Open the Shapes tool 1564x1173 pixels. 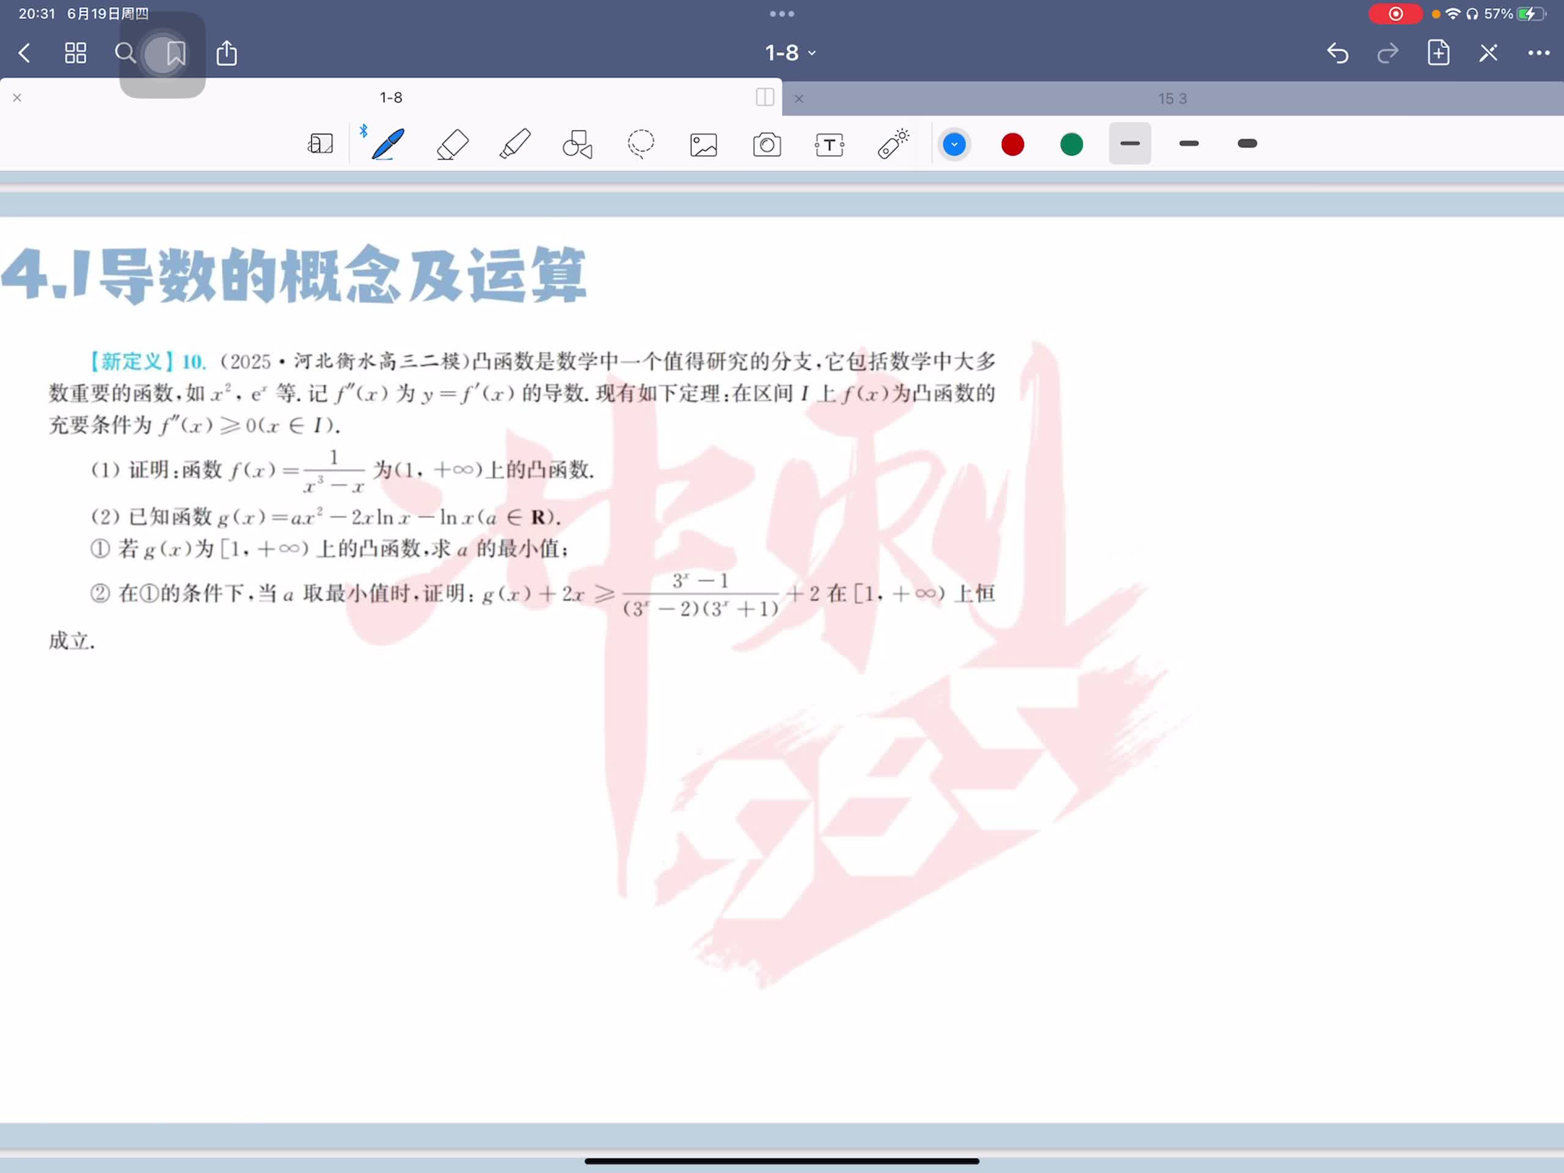(x=577, y=144)
